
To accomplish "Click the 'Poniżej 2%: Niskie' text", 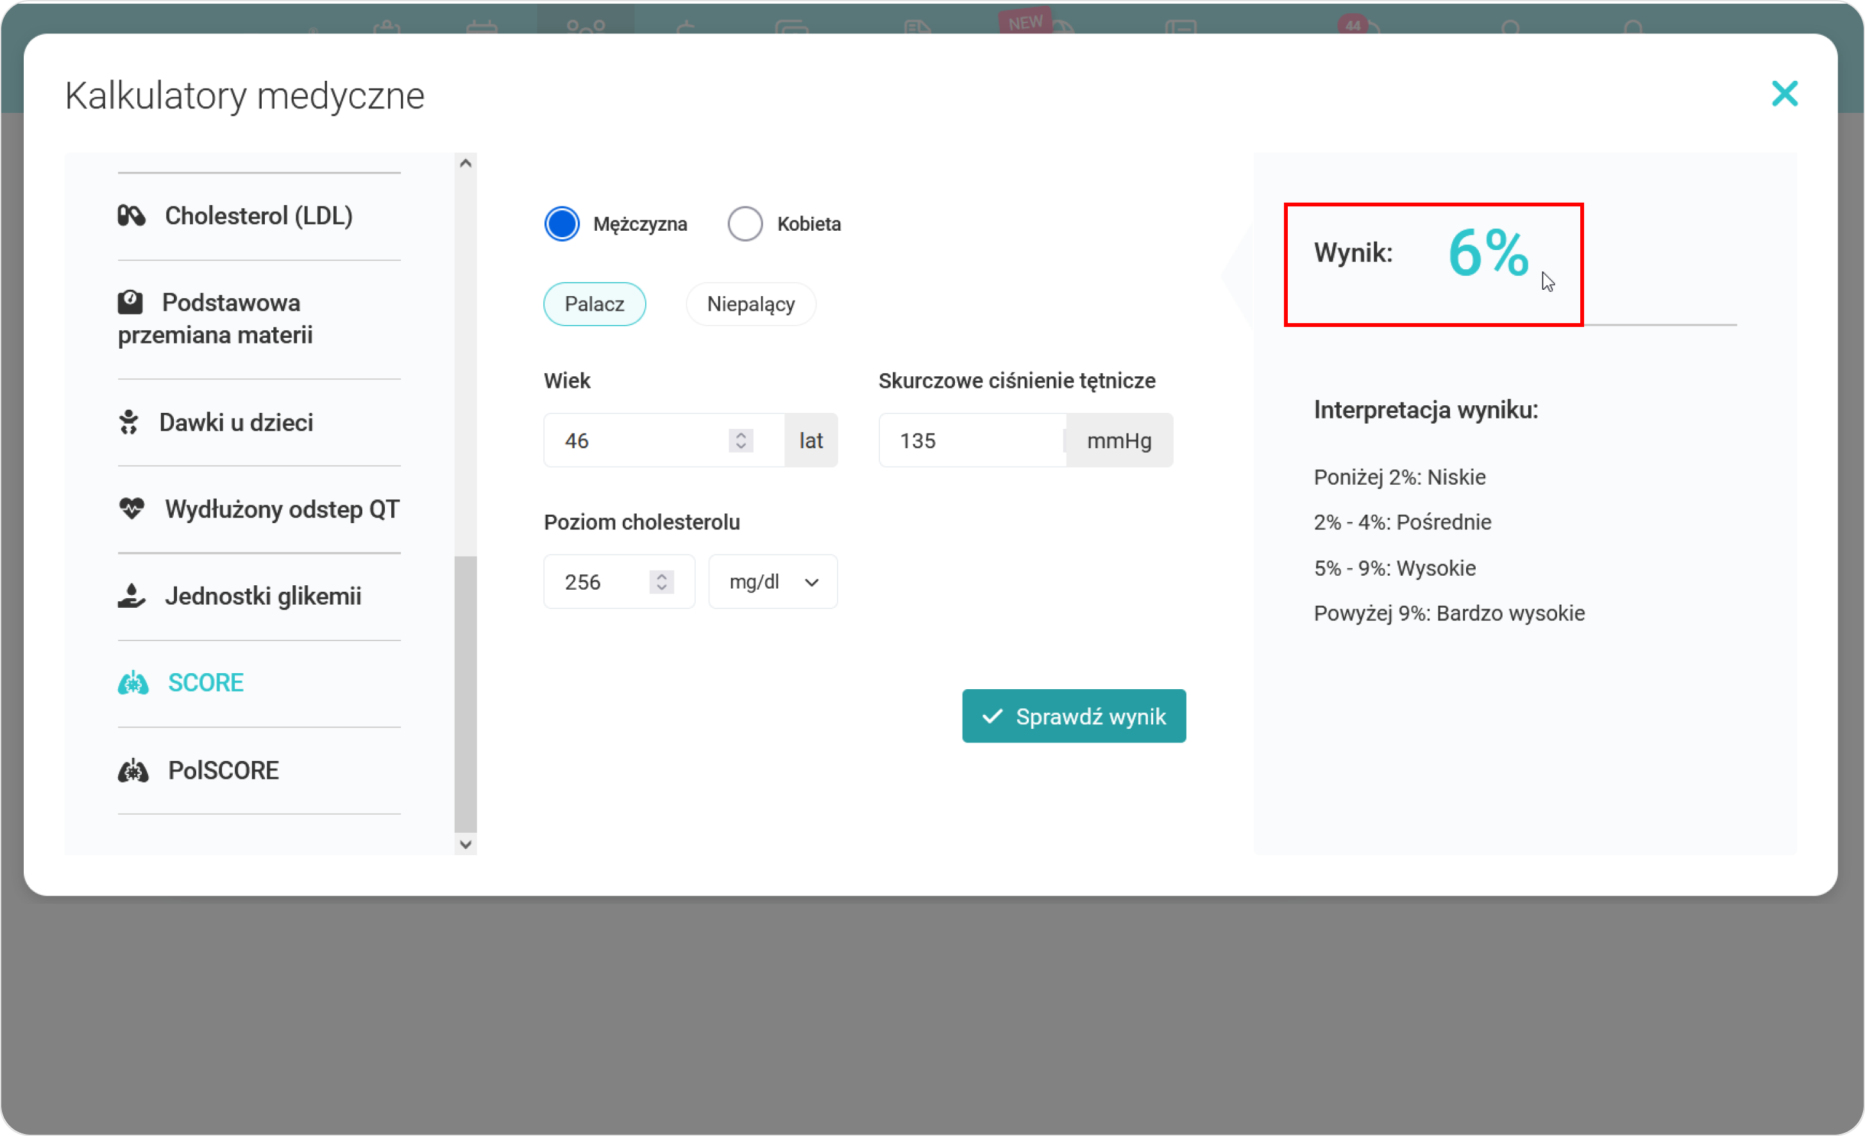I will pos(1399,478).
